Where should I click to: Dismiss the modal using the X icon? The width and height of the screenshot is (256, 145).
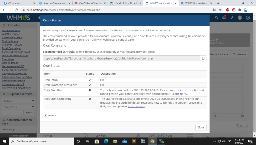click(x=205, y=20)
